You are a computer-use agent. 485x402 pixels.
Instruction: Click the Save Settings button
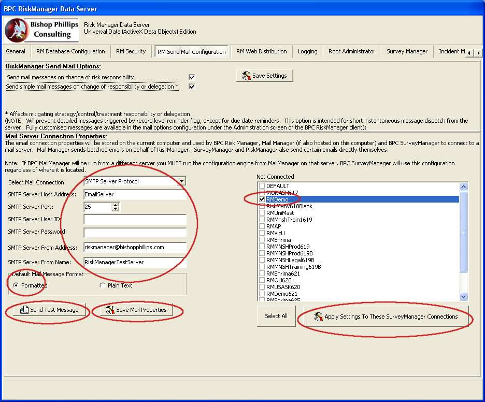pos(265,76)
